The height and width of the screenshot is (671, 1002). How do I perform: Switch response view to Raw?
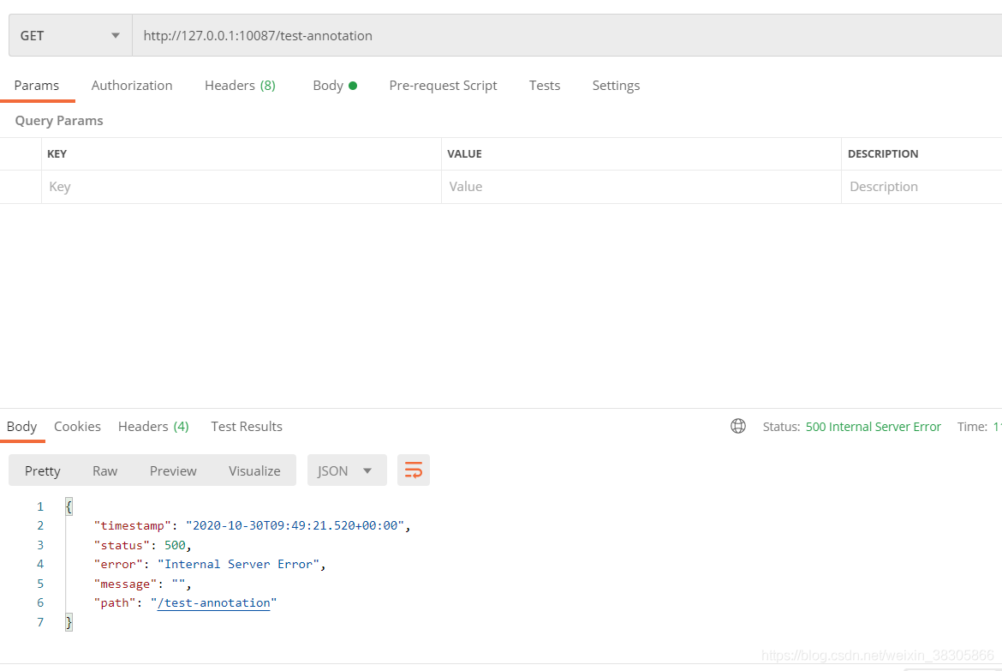(105, 470)
